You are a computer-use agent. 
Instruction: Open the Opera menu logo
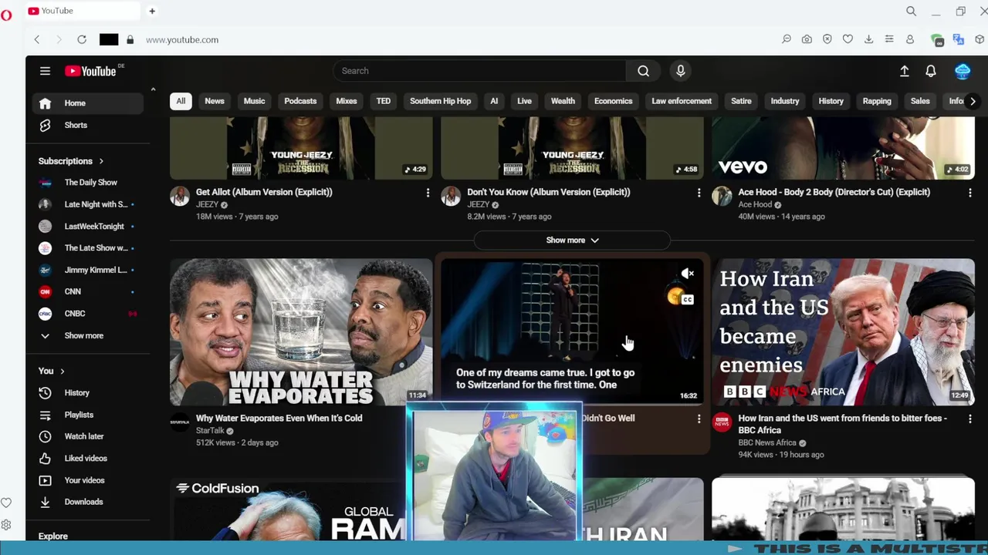[6, 15]
